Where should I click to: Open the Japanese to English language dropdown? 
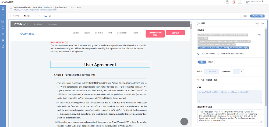tap(26, 16)
